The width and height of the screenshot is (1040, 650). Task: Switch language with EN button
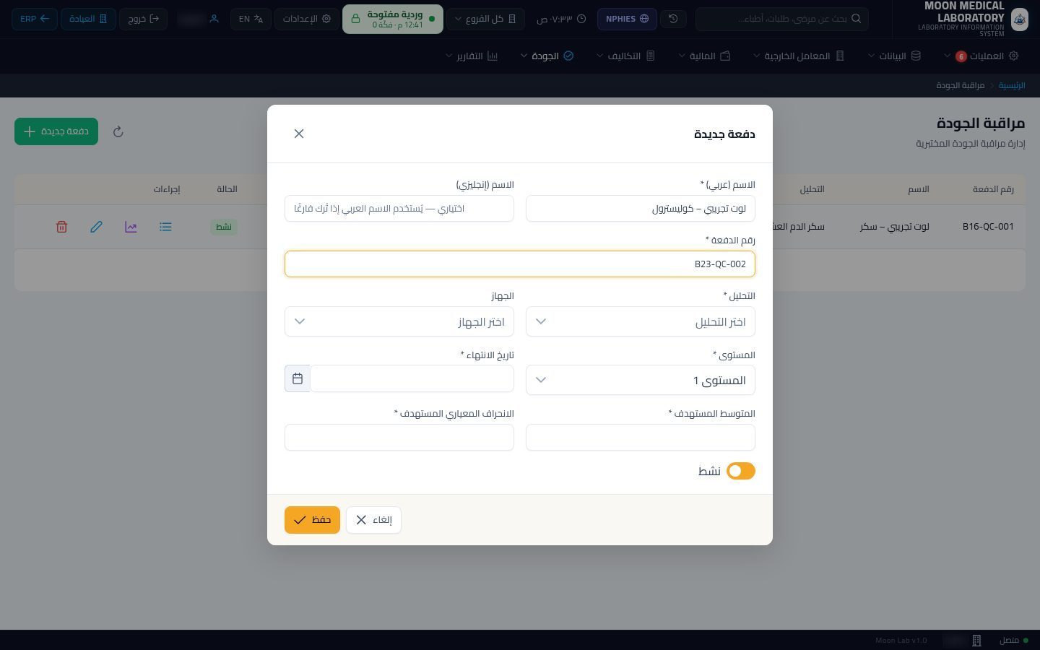(251, 19)
